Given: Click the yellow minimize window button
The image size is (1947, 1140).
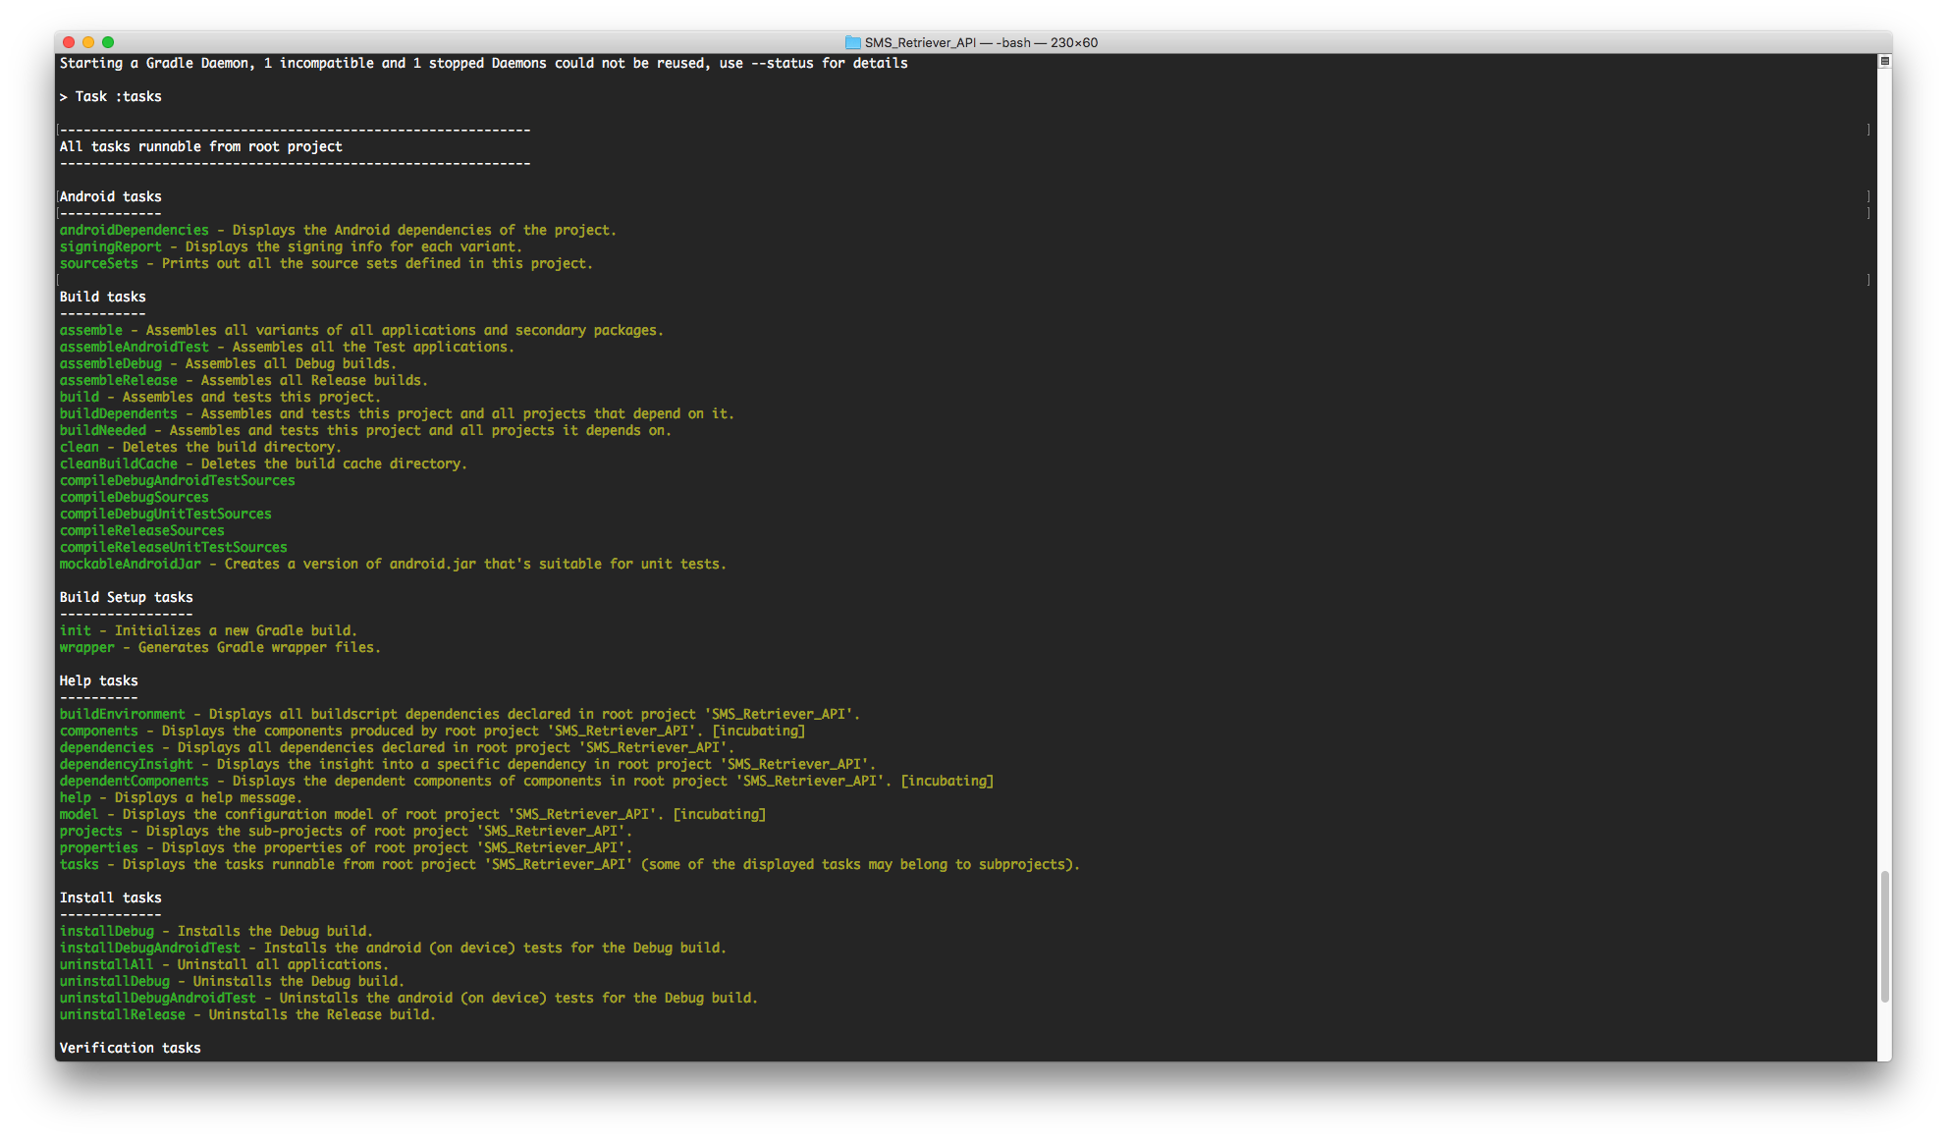Looking at the screenshot, I should click(88, 42).
